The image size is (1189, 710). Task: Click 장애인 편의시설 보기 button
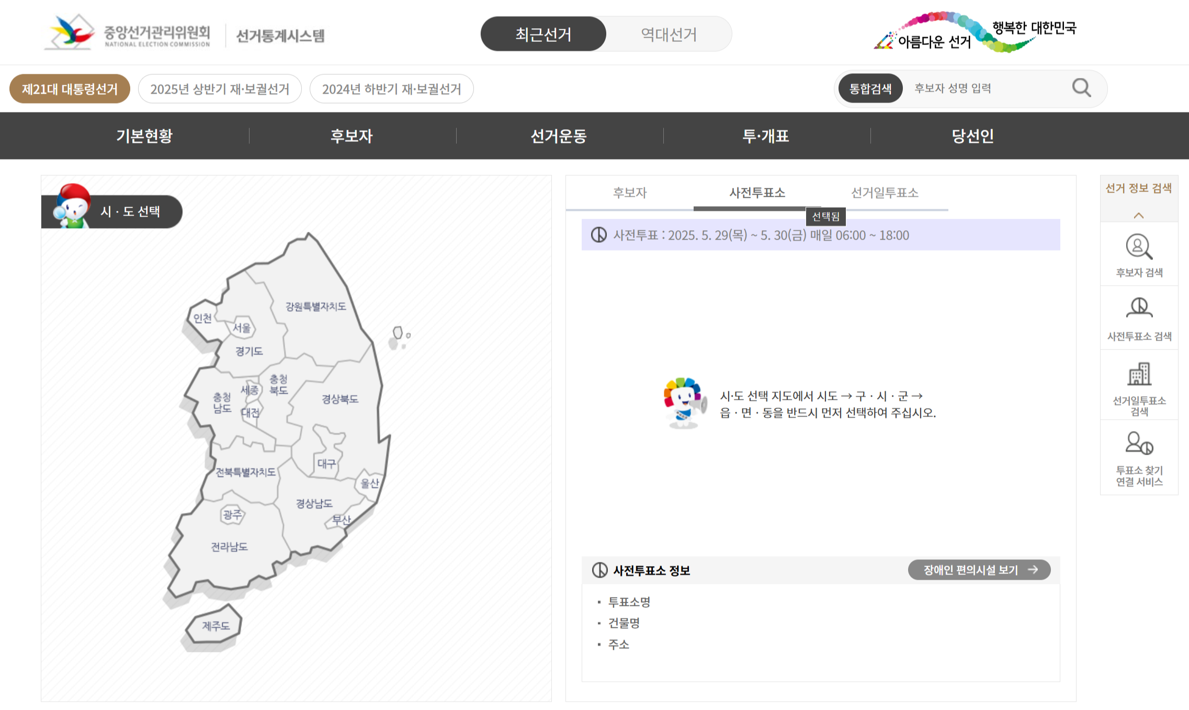point(979,570)
